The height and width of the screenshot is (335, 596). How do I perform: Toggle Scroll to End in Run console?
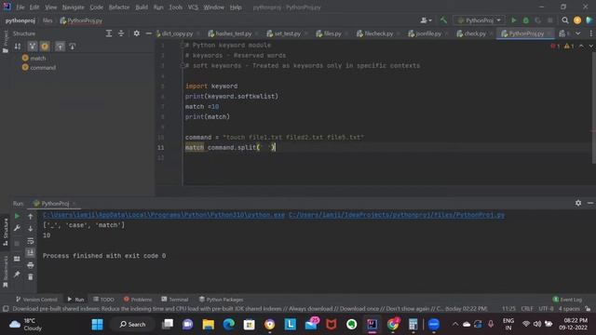[31, 252]
